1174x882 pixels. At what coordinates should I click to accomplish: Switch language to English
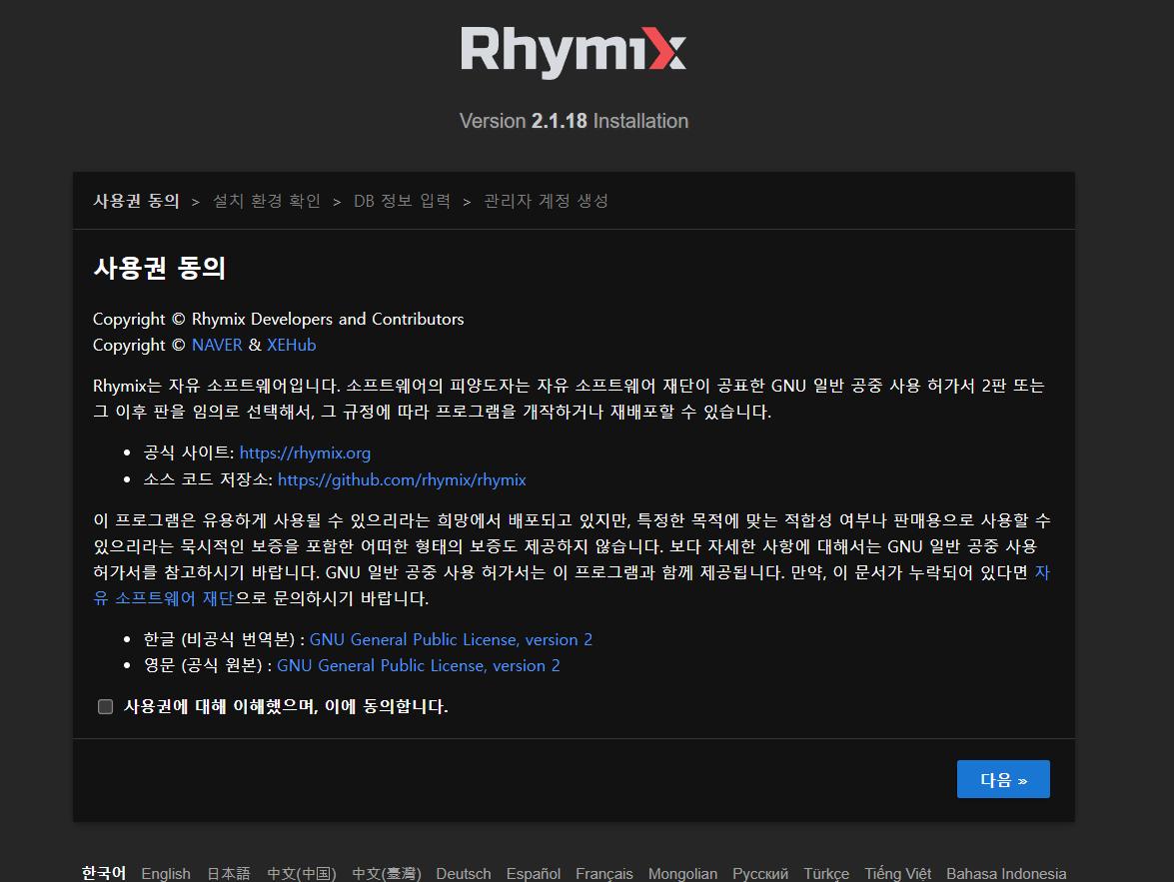coord(166,873)
